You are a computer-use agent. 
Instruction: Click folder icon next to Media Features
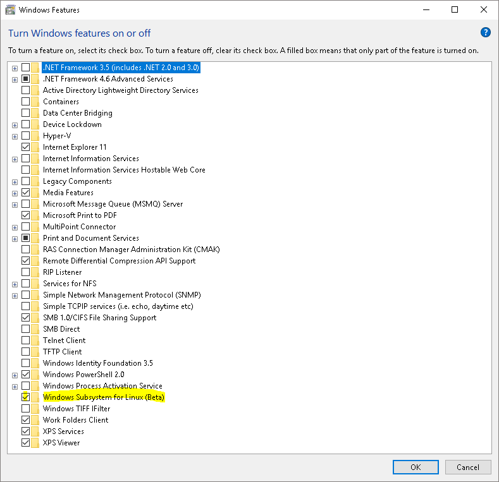(x=35, y=193)
